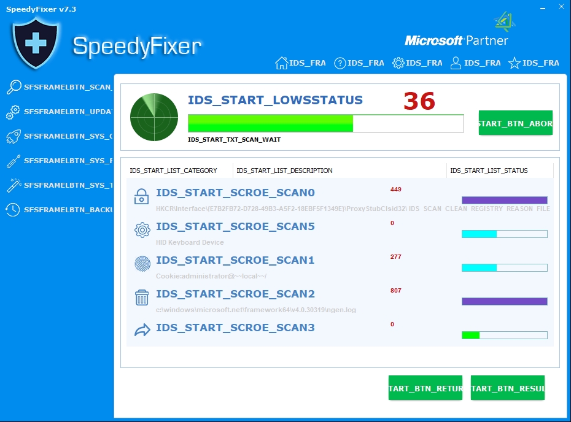Select SFSFRAMELBTN_SCAN sidebar item
This screenshot has height=422, width=571.
pos(68,87)
